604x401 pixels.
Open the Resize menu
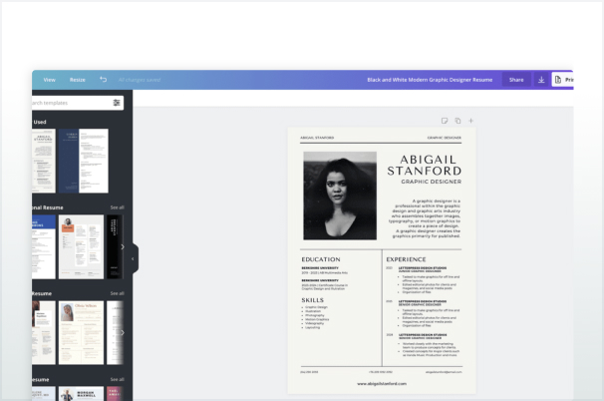click(77, 79)
